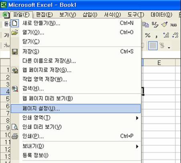The height and width of the screenshot is (163, 181).
Task: Select row 7 header
Action: click(x=5, y=113)
